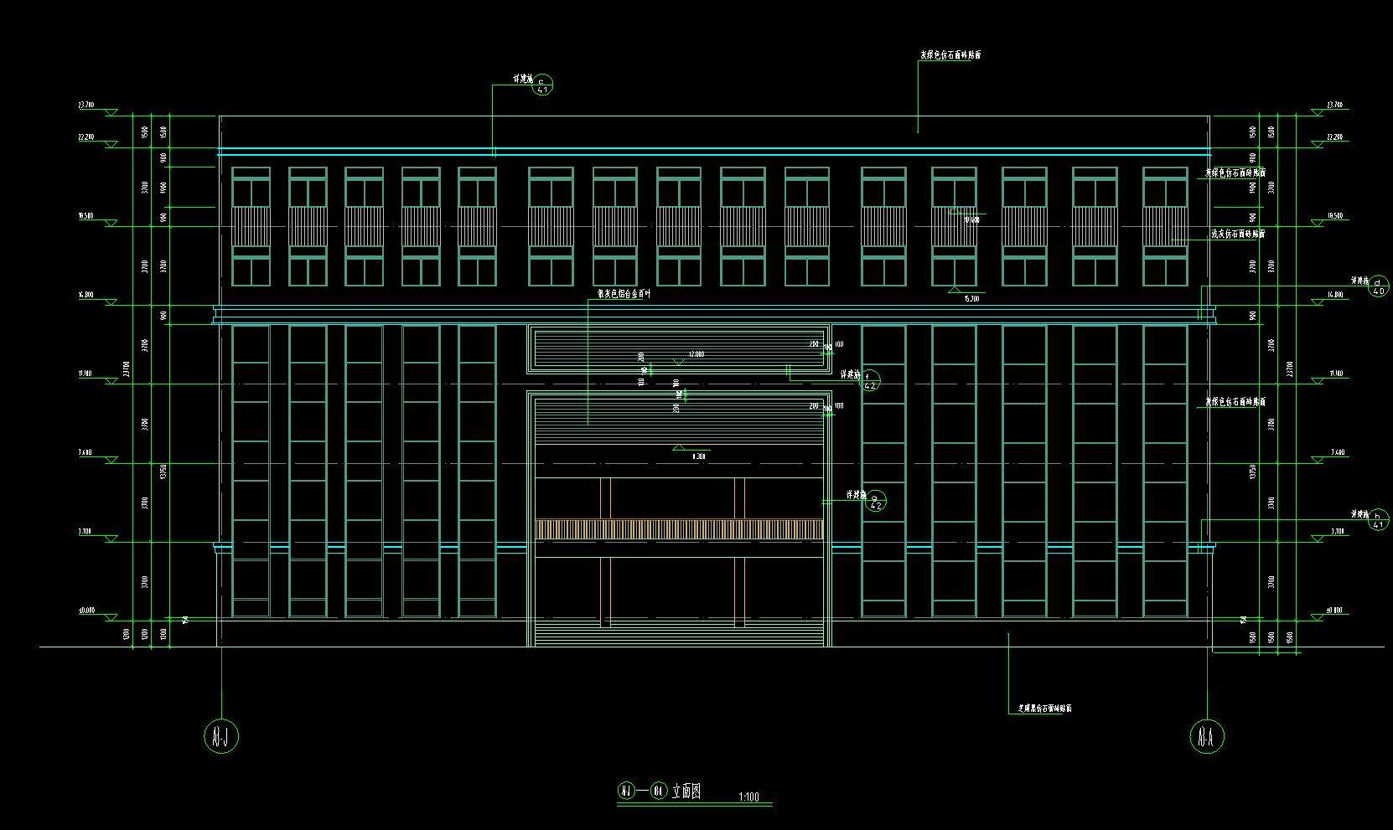Select the 银灰色铝合金百叶 louver annotation
The image size is (1393, 830).
point(623,294)
